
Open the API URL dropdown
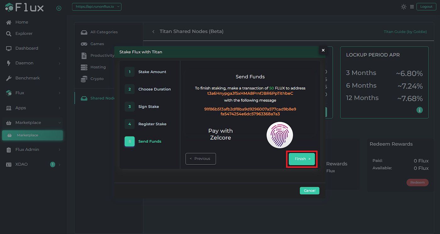(x=97, y=7)
